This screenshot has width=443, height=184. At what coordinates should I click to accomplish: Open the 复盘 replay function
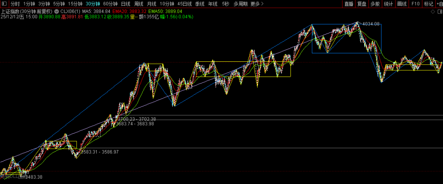pyautogui.click(x=362, y=4)
